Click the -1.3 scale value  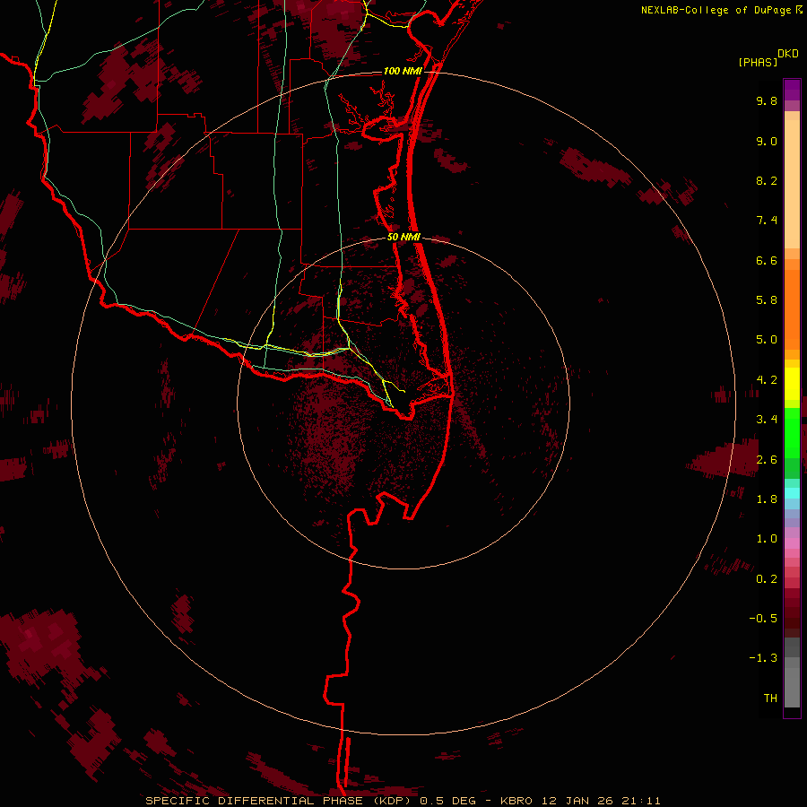click(763, 658)
